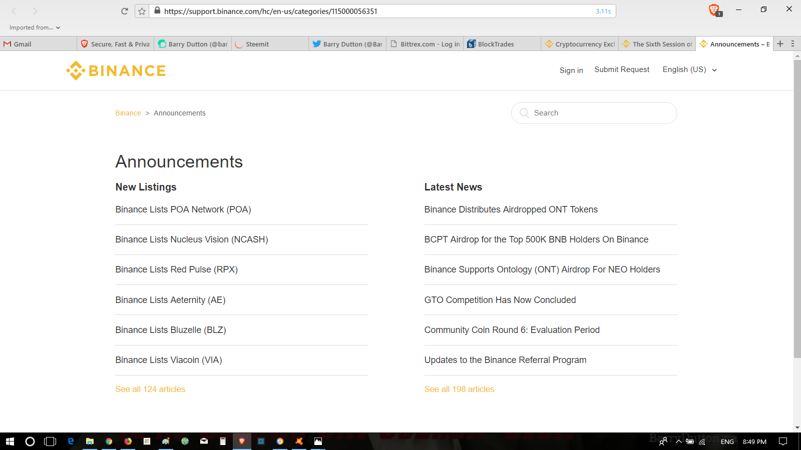Open See all 124 articles link

pos(150,389)
